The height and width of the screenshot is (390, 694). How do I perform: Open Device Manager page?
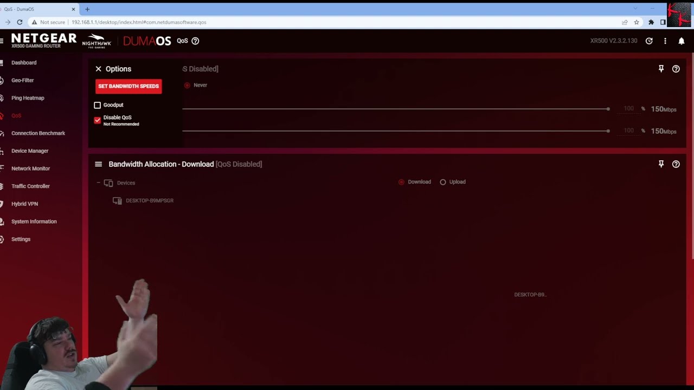[x=30, y=151]
